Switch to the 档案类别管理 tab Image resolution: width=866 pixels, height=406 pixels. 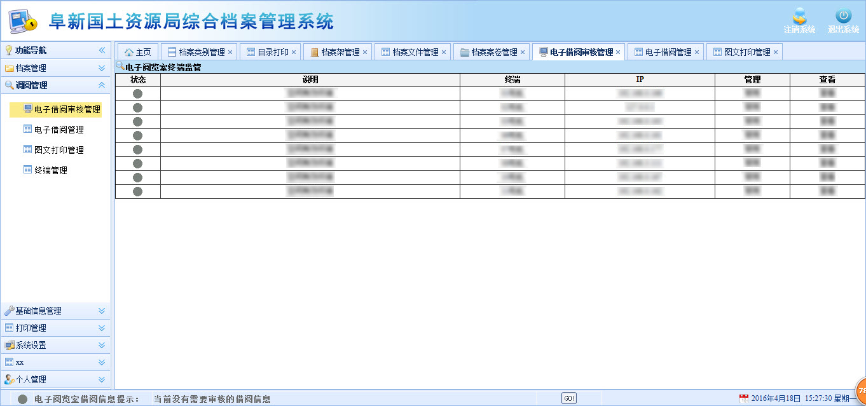coord(202,52)
